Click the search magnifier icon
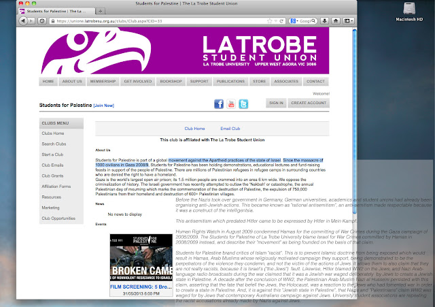435x307 pixels. pos(313,21)
